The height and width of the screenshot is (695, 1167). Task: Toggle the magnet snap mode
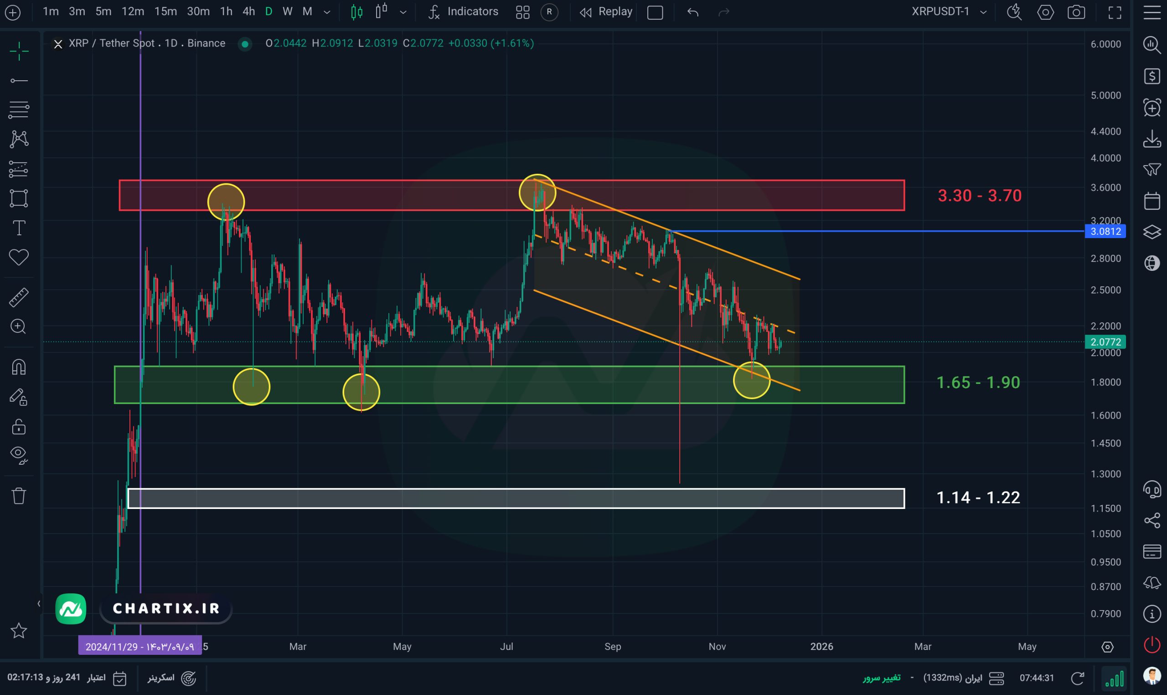pyautogui.click(x=19, y=367)
